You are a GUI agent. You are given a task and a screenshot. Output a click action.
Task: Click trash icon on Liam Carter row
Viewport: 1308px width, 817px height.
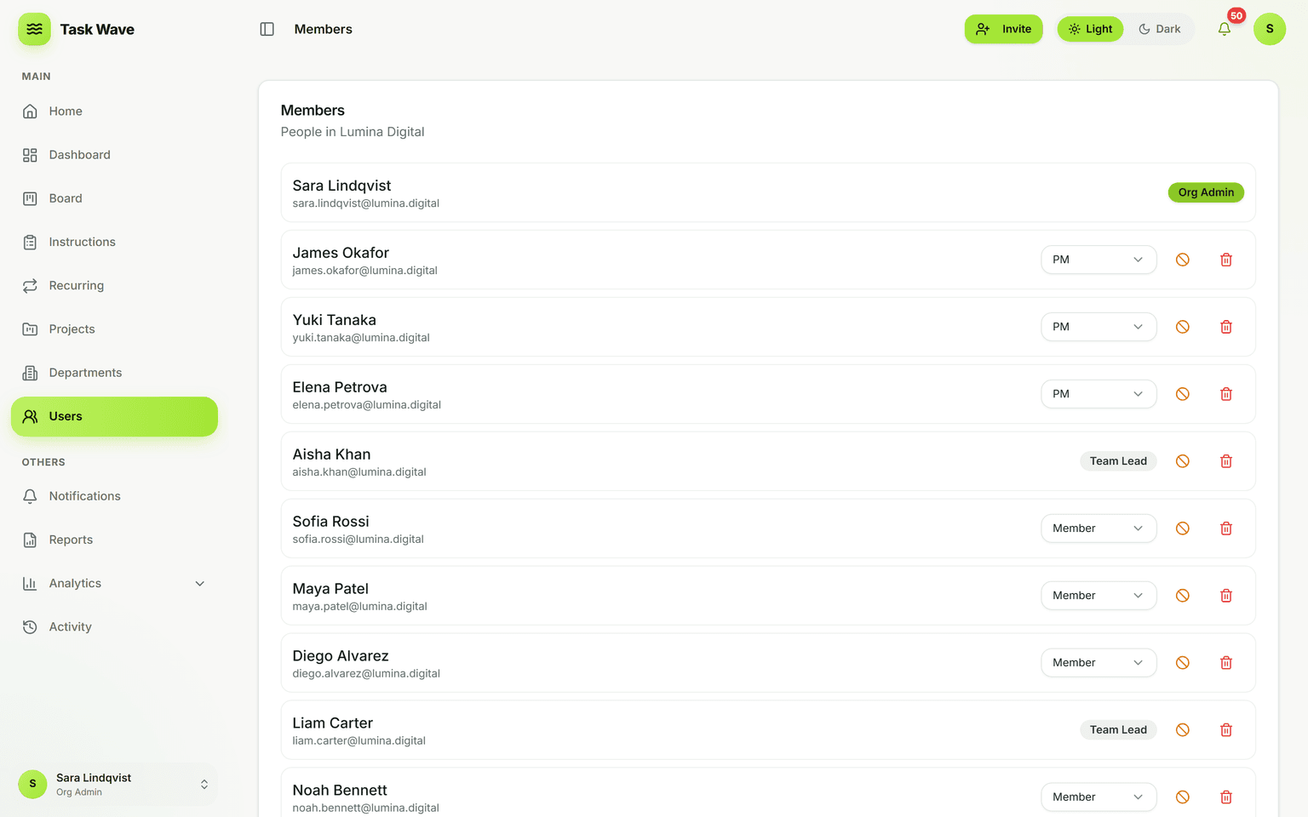[x=1226, y=730]
